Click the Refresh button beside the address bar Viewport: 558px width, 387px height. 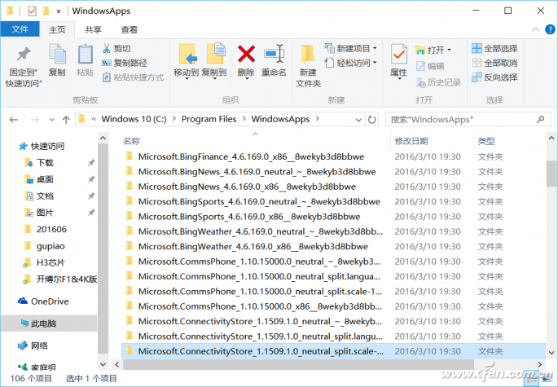click(x=372, y=120)
